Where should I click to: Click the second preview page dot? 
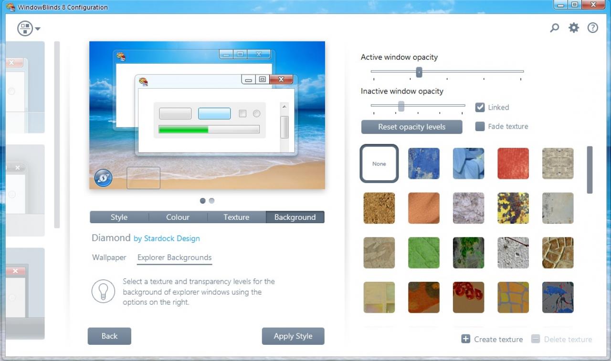pos(211,201)
